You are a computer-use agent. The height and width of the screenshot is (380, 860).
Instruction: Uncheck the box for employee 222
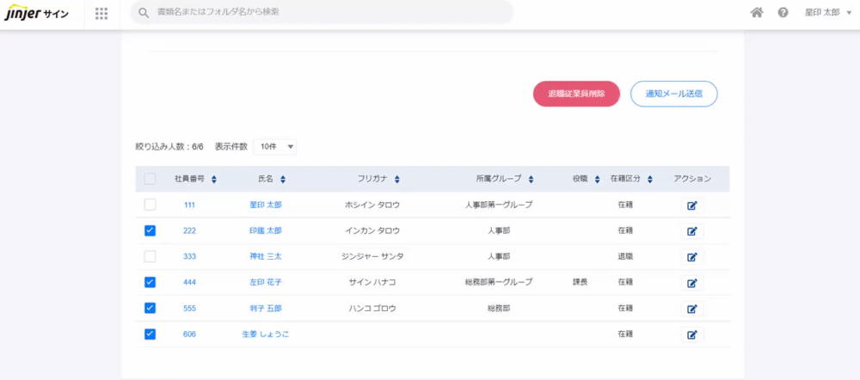(150, 230)
